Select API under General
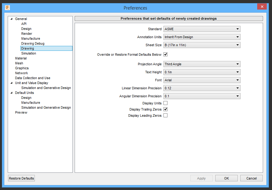Viewport: 272px width, 190px height. [24, 24]
